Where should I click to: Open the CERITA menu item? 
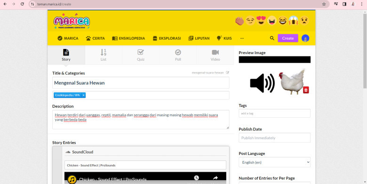[95, 38]
